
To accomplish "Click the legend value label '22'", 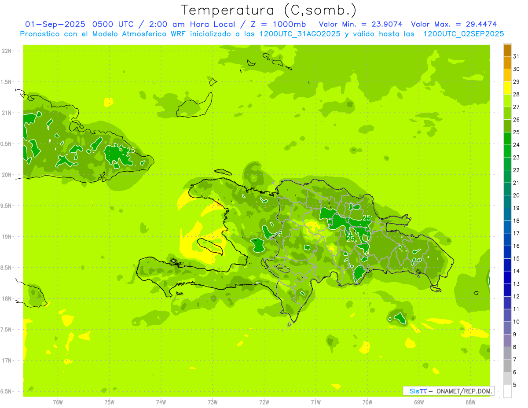I will point(517,170).
